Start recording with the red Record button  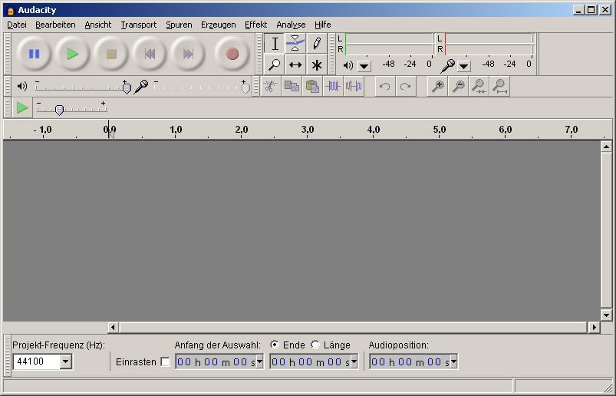point(232,54)
